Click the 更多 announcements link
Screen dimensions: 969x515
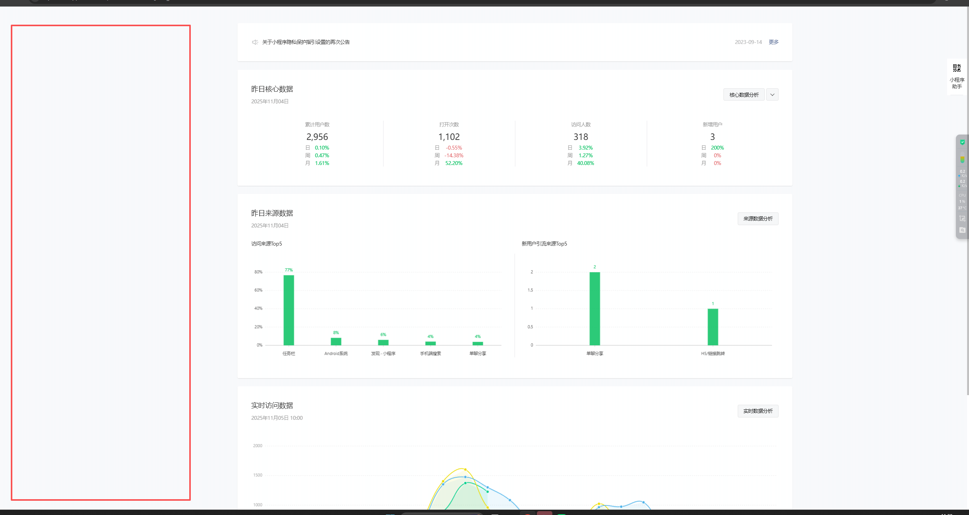[x=773, y=42]
